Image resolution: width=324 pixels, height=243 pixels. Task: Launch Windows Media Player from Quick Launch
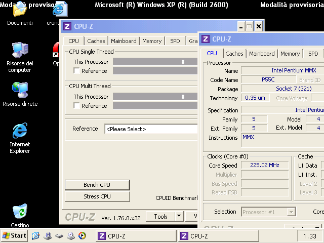pos(82,235)
